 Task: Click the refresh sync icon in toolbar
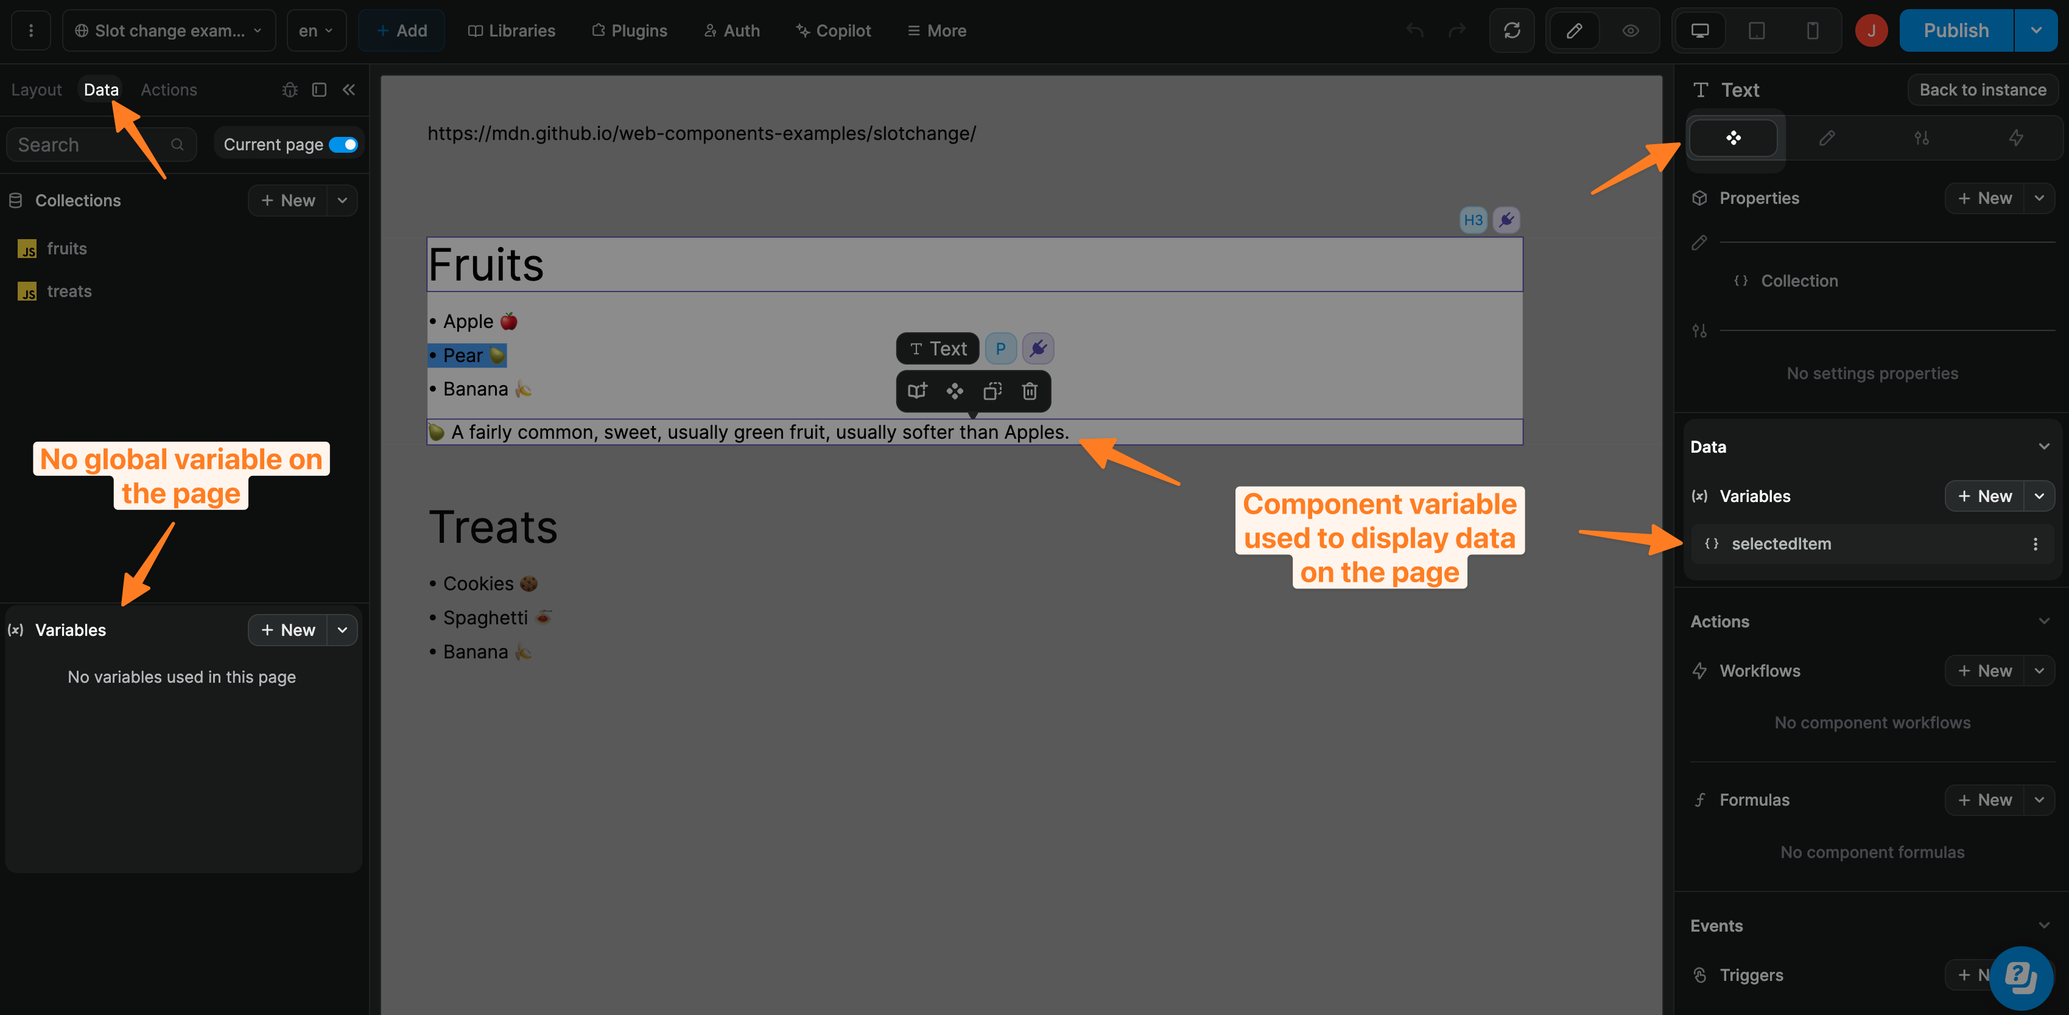[1512, 30]
